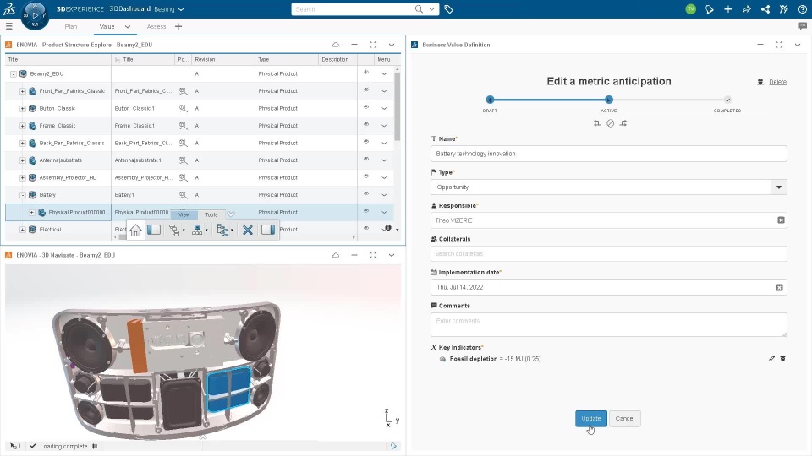
Task: Toggle visibility of Frame_Classic row
Action: (366, 125)
